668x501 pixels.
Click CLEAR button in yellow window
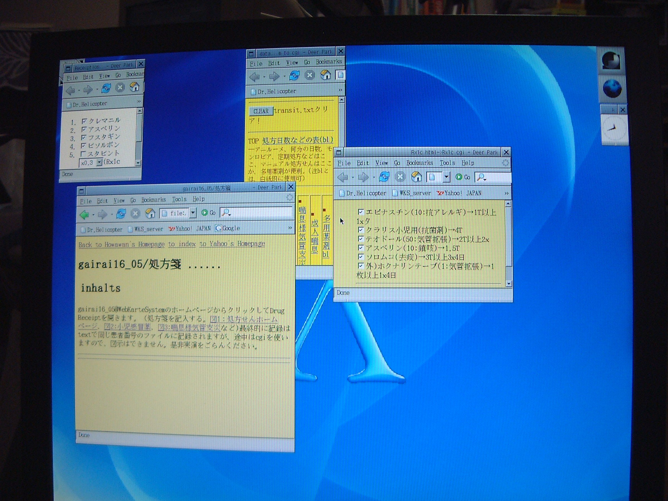(x=261, y=111)
